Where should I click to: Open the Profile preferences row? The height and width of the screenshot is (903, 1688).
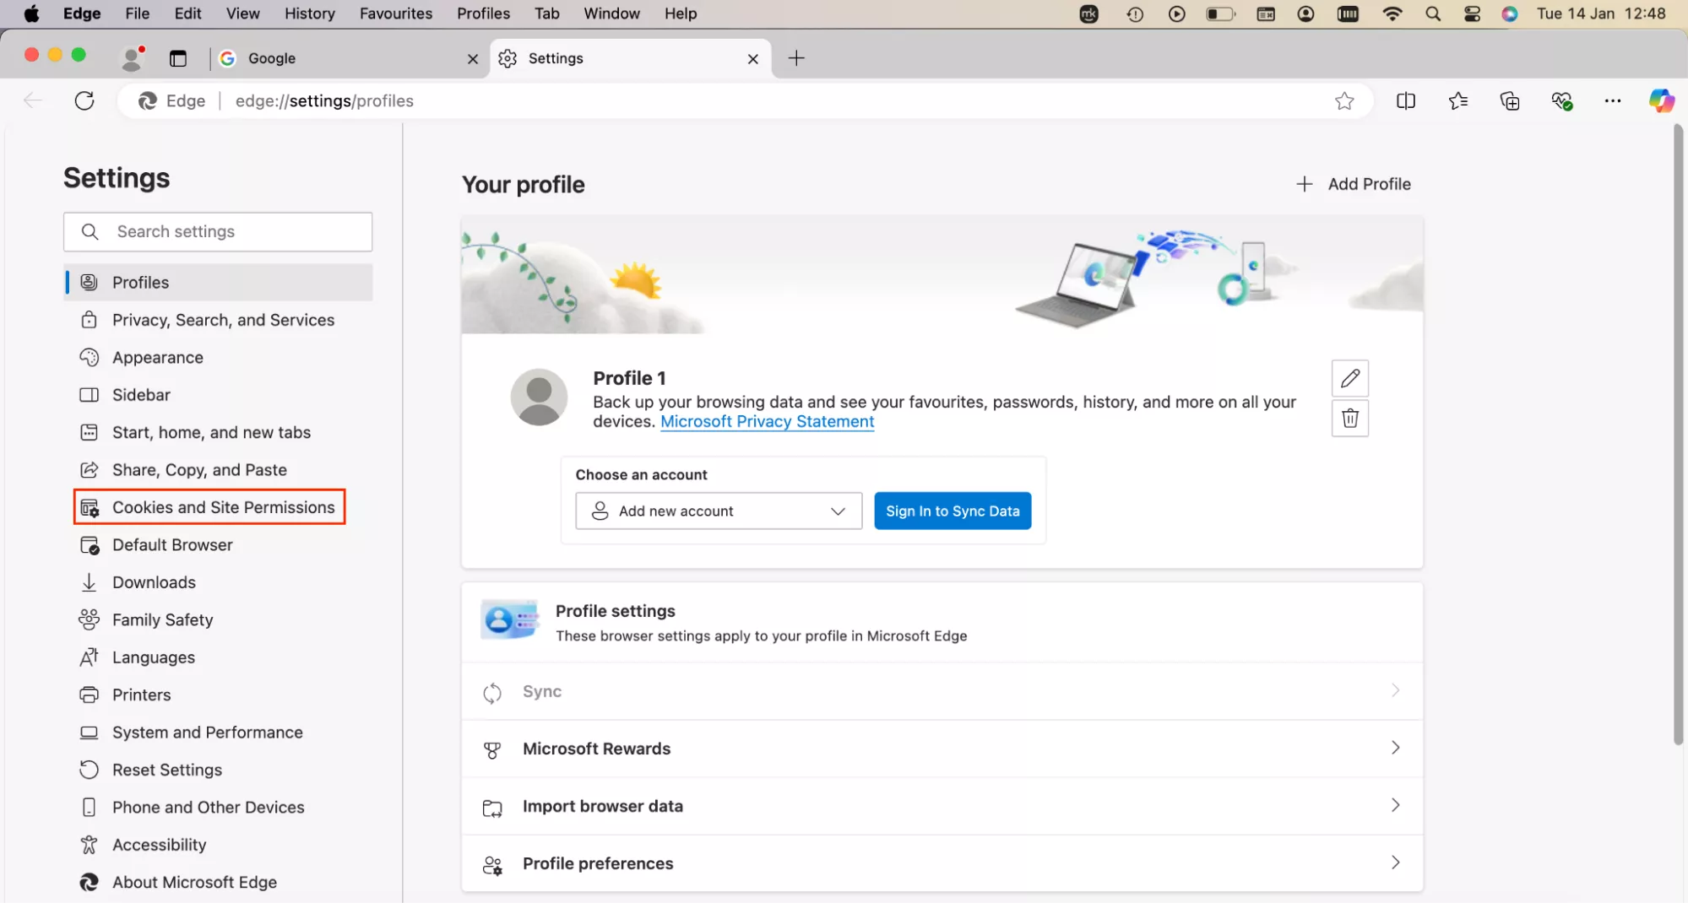942,863
